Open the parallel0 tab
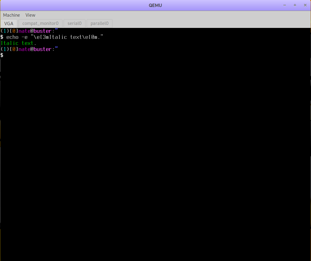Screen dimensions: 311x261 click(x=99, y=23)
